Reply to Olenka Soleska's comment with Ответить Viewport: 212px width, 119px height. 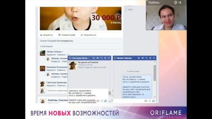(61, 55)
